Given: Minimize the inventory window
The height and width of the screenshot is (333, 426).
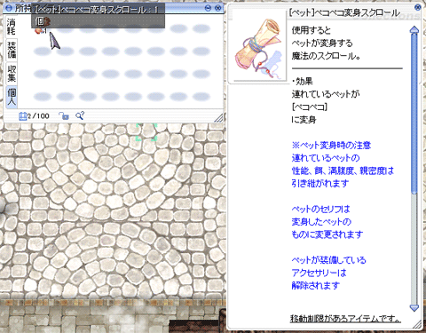Looking at the screenshot, I should point(208,8).
